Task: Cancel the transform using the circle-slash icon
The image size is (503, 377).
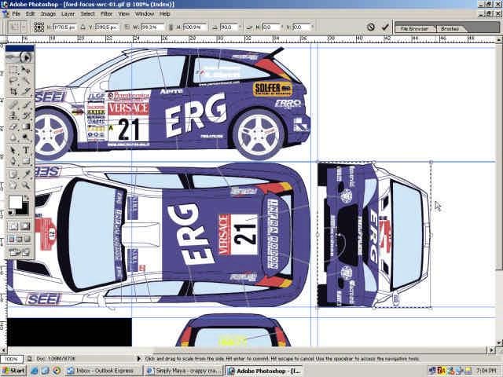Action: pyautogui.click(x=371, y=27)
